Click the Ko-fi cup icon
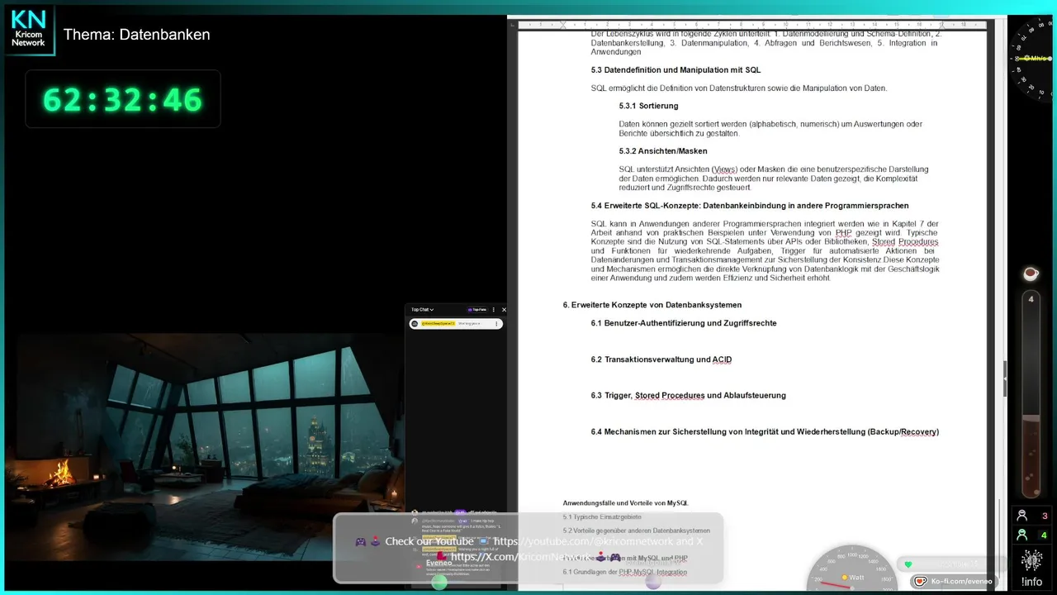This screenshot has width=1057, height=595. 921,581
